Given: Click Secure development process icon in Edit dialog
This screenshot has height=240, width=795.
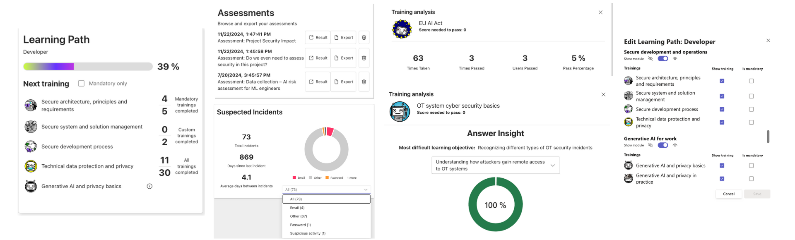Looking at the screenshot, I should 628,109.
